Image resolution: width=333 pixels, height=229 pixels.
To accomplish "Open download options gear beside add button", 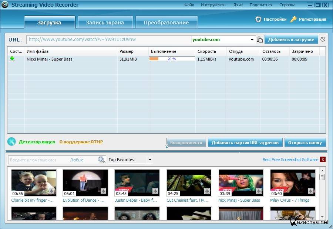I will click(x=323, y=40).
